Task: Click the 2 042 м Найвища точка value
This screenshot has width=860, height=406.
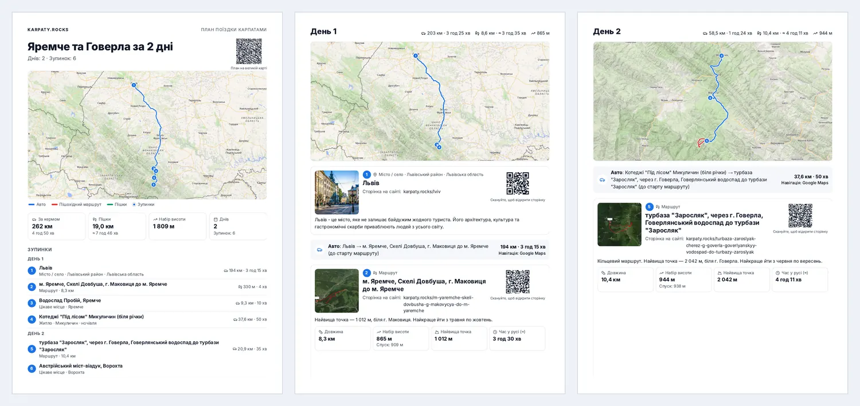Action: [727, 280]
